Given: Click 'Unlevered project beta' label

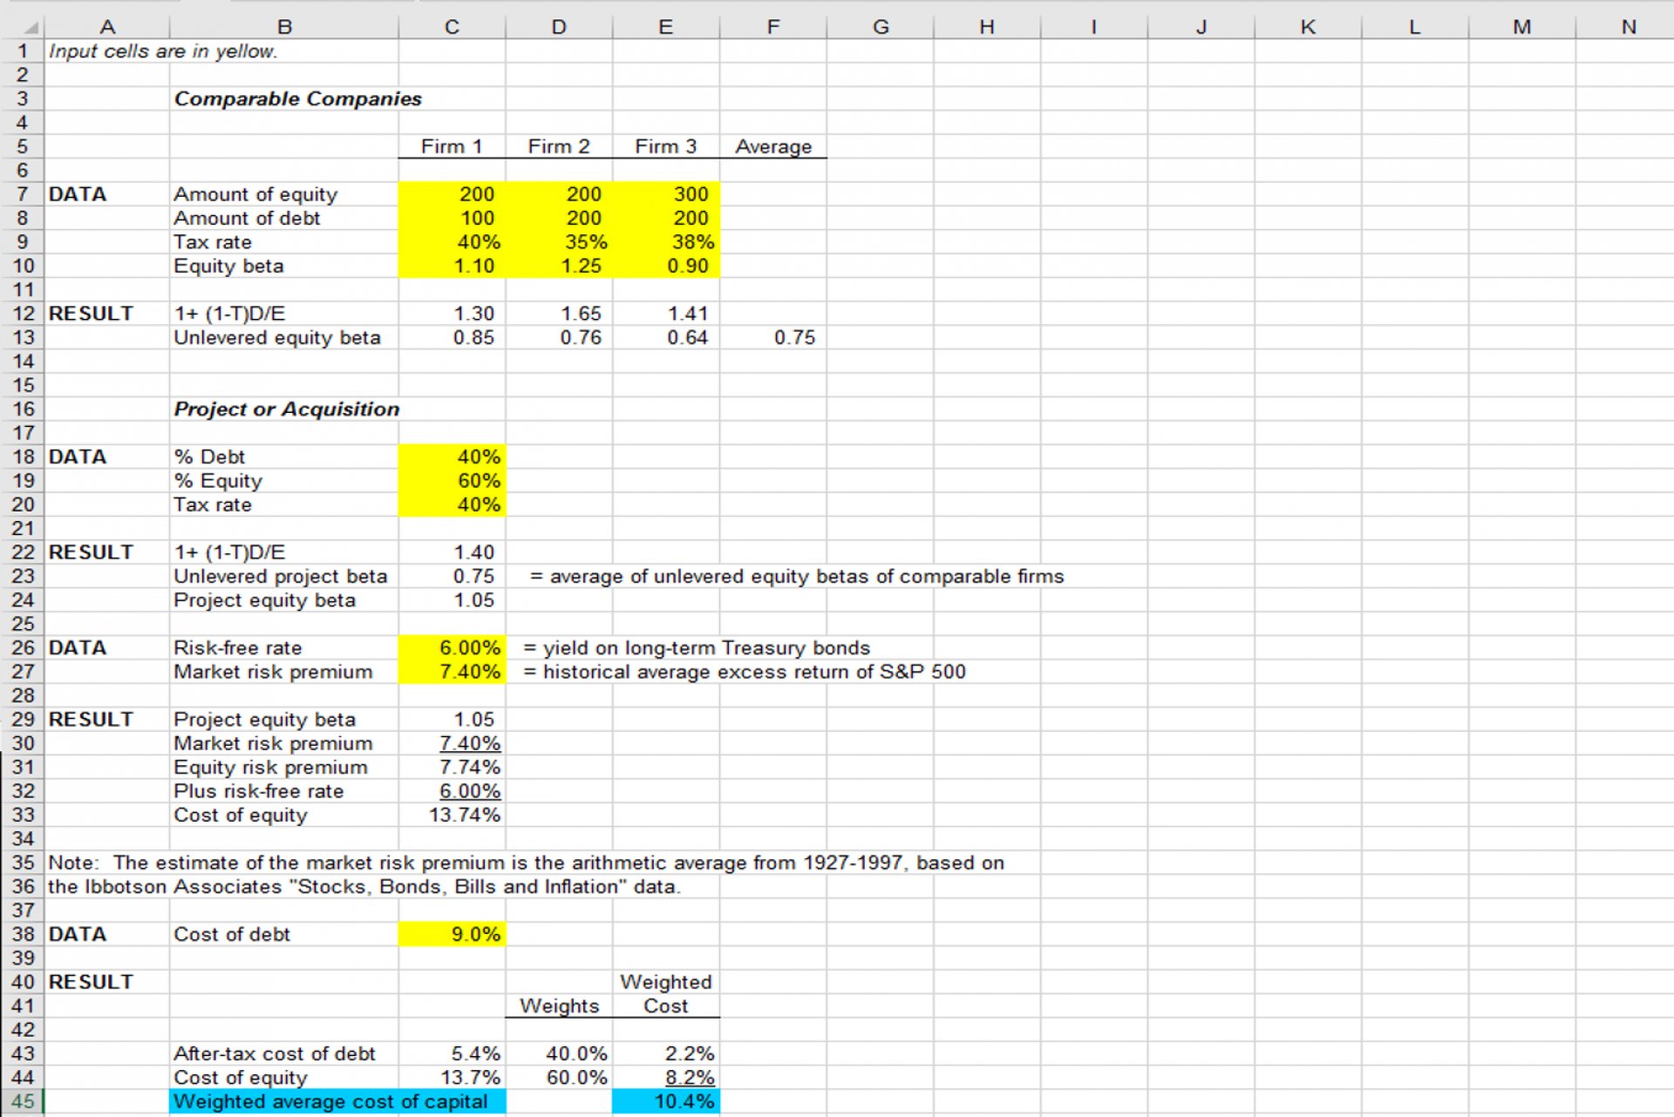Looking at the screenshot, I should pyautogui.click(x=280, y=576).
